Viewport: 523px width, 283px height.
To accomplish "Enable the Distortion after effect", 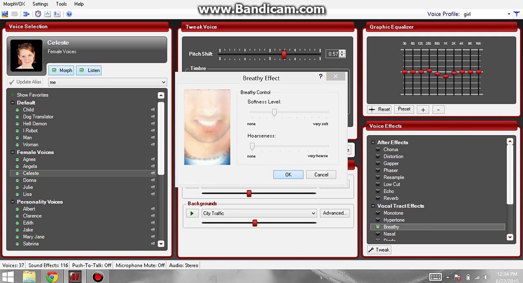I will (378, 156).
